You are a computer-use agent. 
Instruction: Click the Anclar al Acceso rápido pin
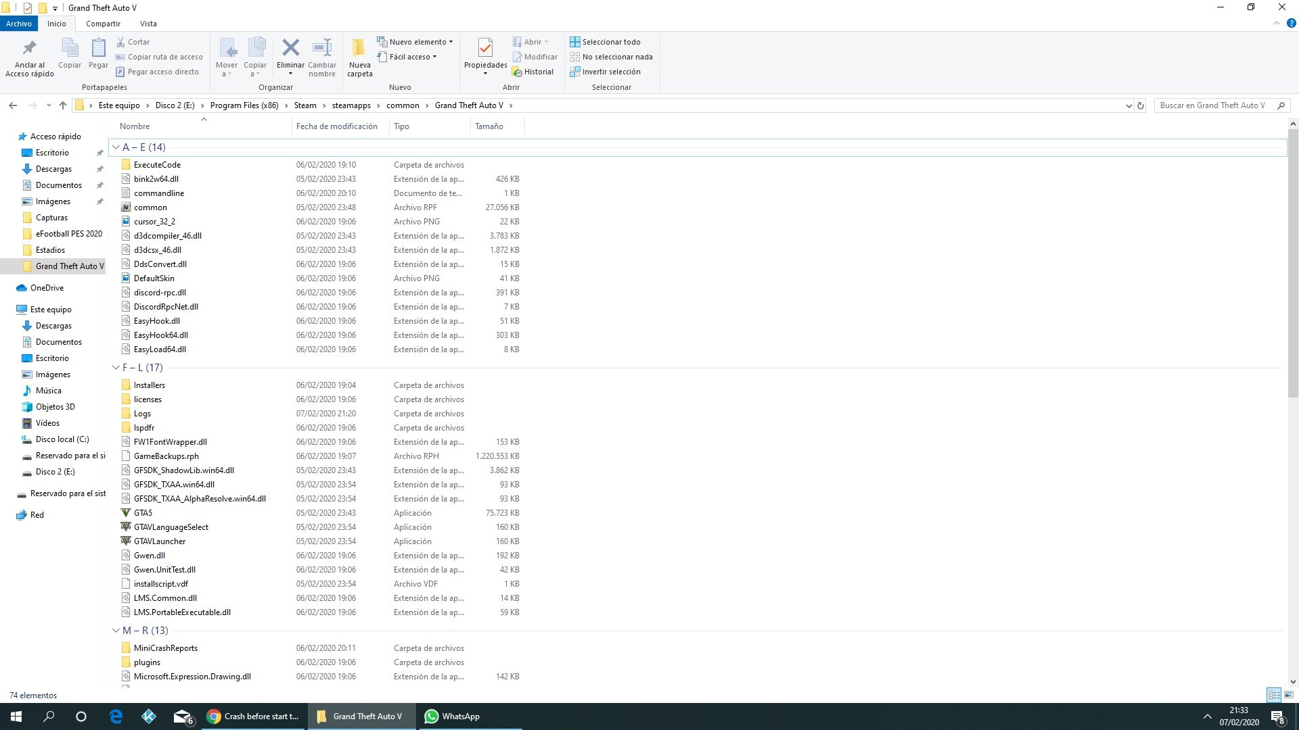click(x=29, y=49)
